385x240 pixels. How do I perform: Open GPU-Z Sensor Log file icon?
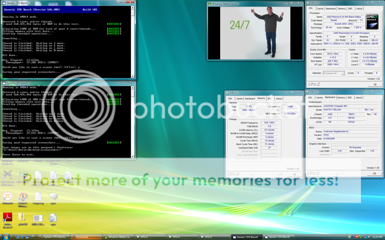tap(53, 178)
